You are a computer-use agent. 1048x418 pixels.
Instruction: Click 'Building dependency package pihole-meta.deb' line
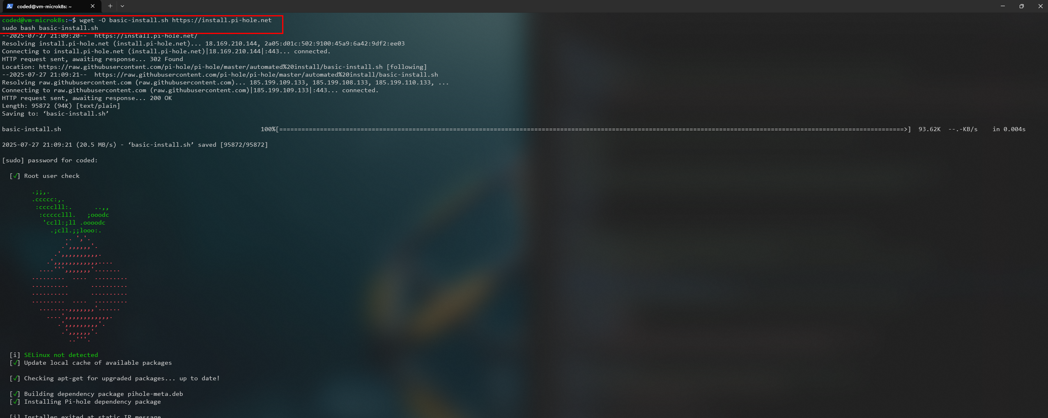96,394
